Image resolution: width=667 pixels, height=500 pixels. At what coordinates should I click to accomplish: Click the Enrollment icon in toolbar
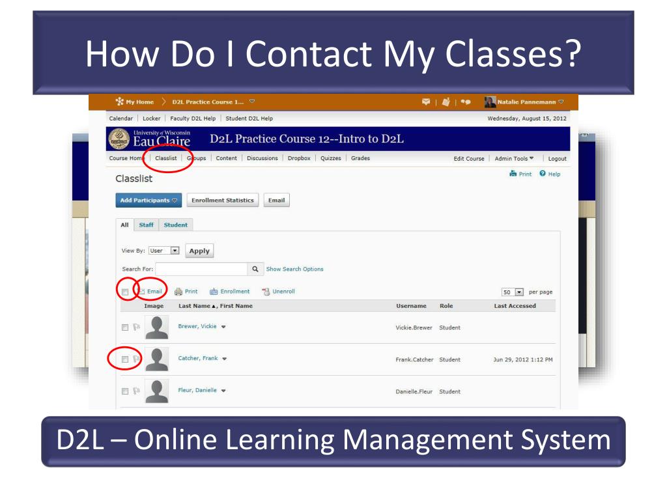click(x=214, y=292)
